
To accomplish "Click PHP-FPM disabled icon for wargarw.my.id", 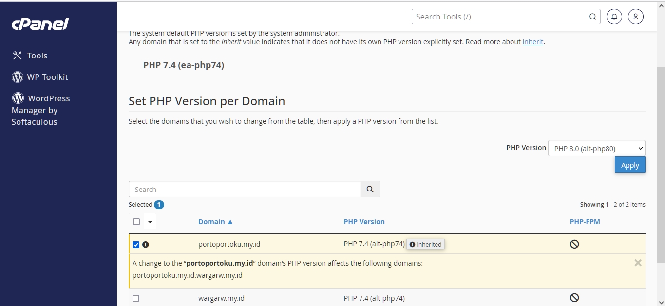I will click(574, 298).
